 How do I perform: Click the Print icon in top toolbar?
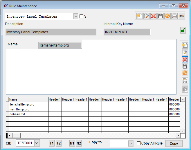click(174, 16)
